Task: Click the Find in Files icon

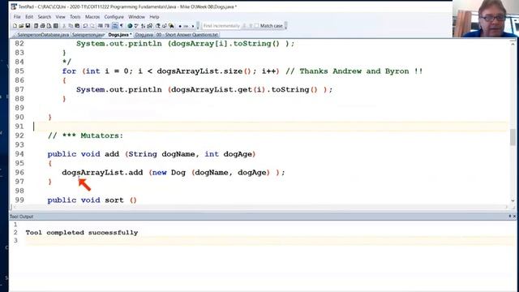Action: point(171,26)
